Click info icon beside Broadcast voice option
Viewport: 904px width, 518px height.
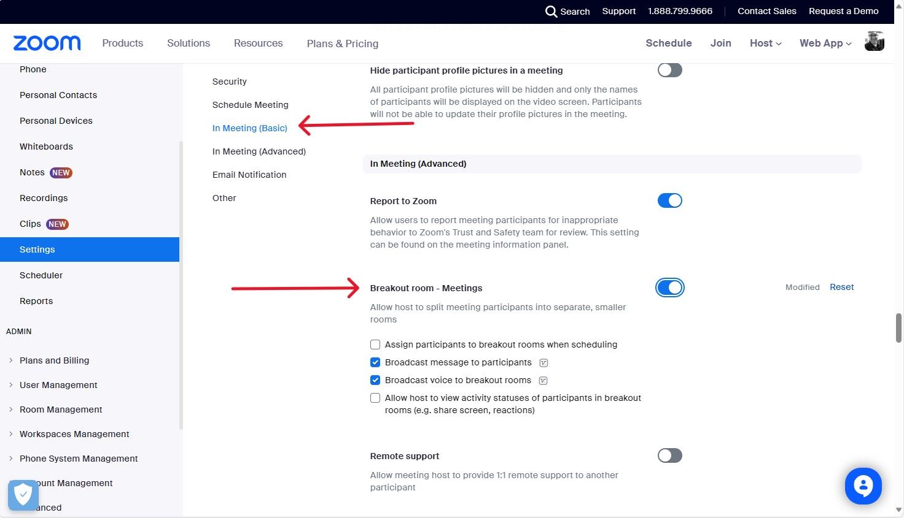[543, 381]
